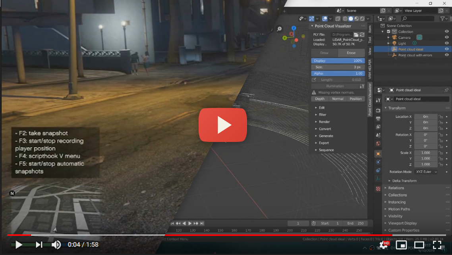The height and width of the screenshot is (255, 452).
Task: Select solid viewport shading
Action: click(351, 19)
